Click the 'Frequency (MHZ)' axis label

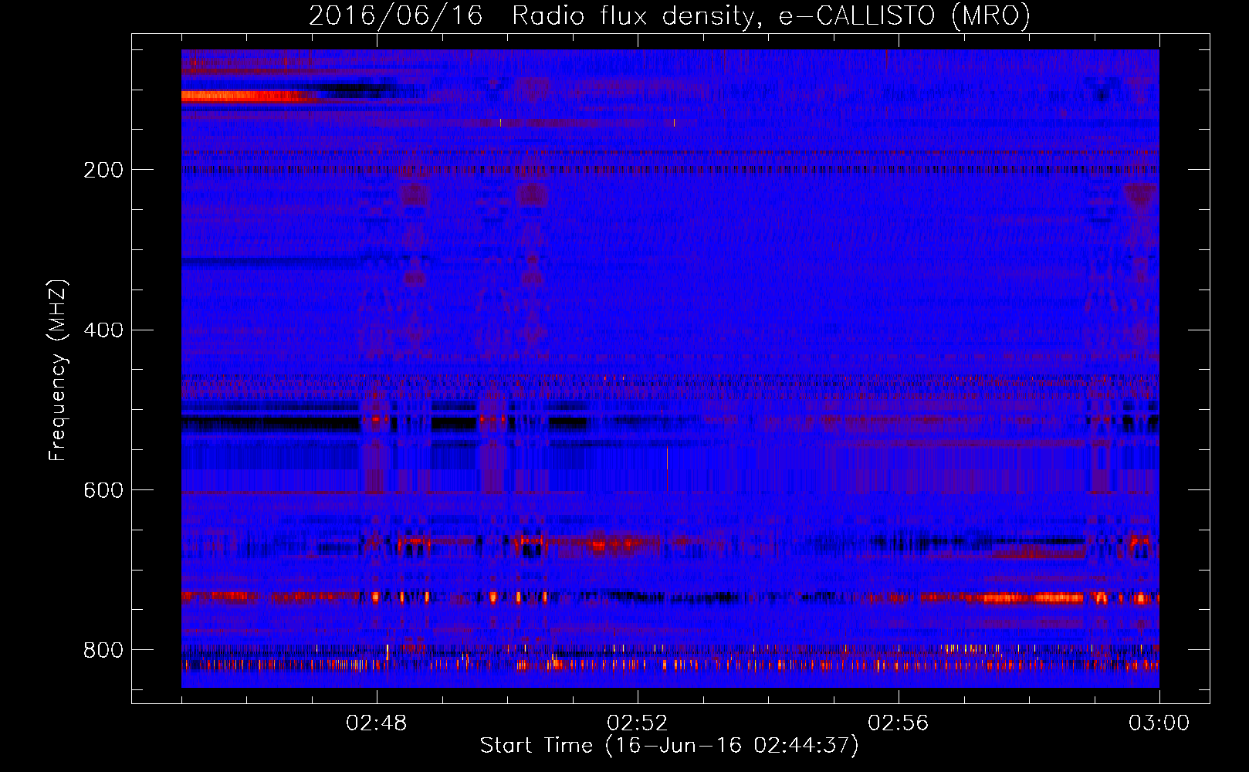pyautogui.click(x=58, y=371)
